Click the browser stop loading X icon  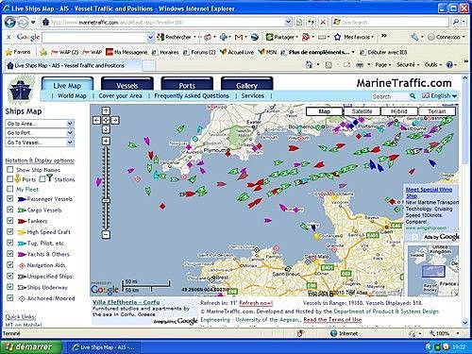323,22
